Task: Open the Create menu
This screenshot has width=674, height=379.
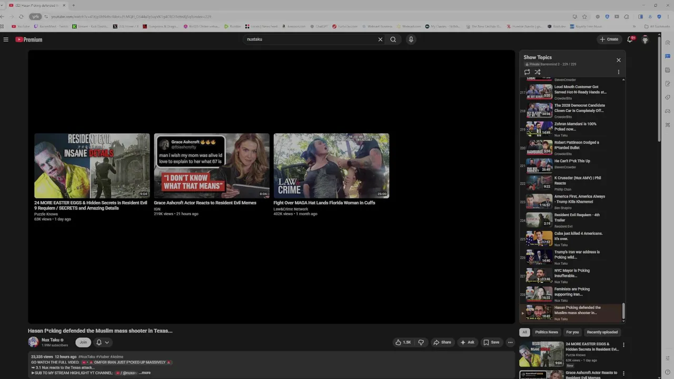Action: point(609,39)
